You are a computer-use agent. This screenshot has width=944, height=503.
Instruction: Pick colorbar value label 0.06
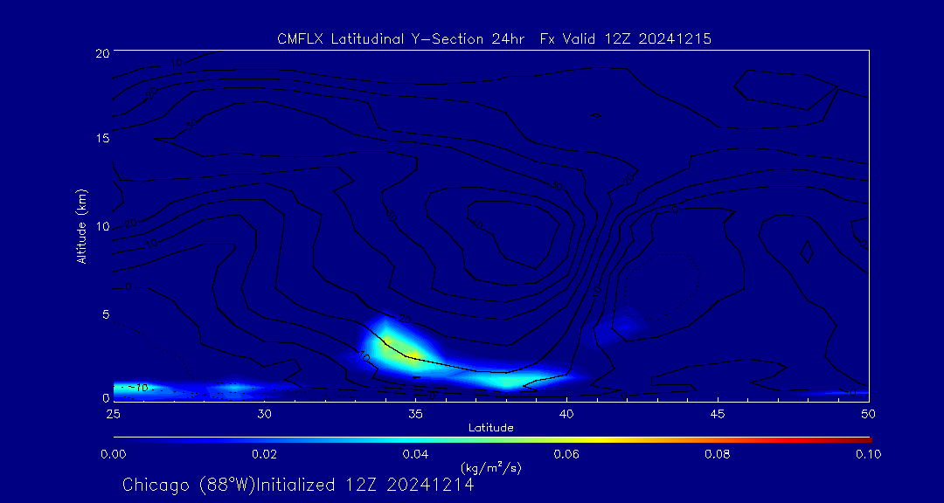(566, 454)
